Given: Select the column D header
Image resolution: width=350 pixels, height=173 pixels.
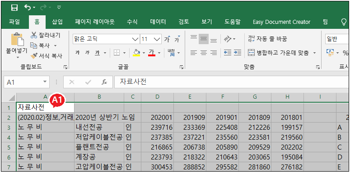Looking at the screenshot, I should 158,97.
